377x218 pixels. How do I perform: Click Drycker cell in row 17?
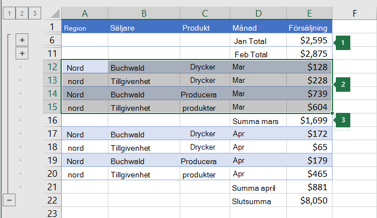205,133
